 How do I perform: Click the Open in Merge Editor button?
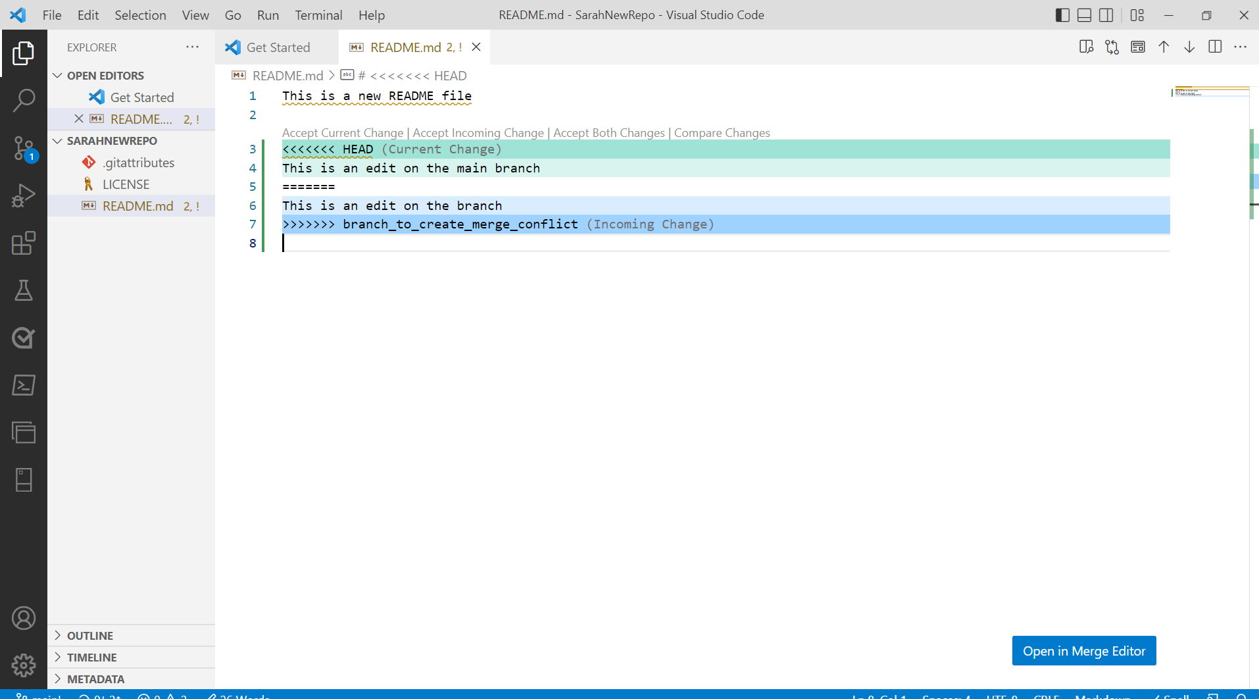click(1083, 650)
